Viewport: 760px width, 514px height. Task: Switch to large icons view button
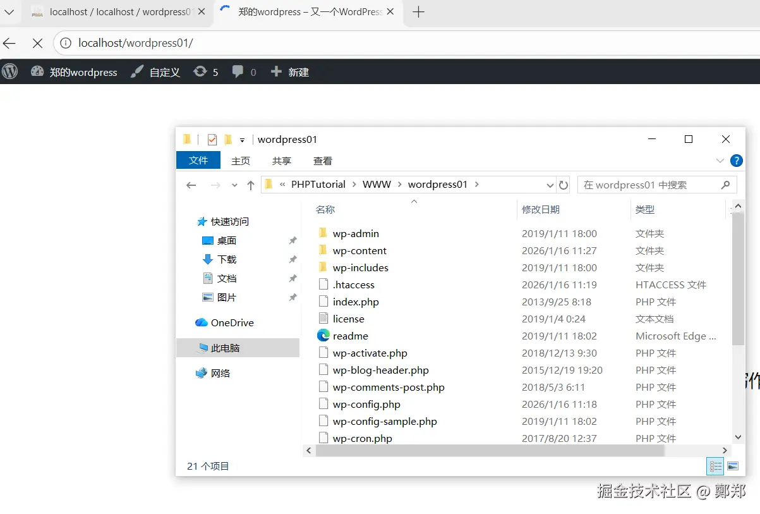pyautogui.click(x=733, y=466)
